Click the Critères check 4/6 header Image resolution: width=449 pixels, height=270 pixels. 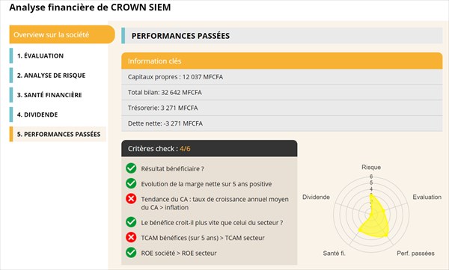pos(210,149)
